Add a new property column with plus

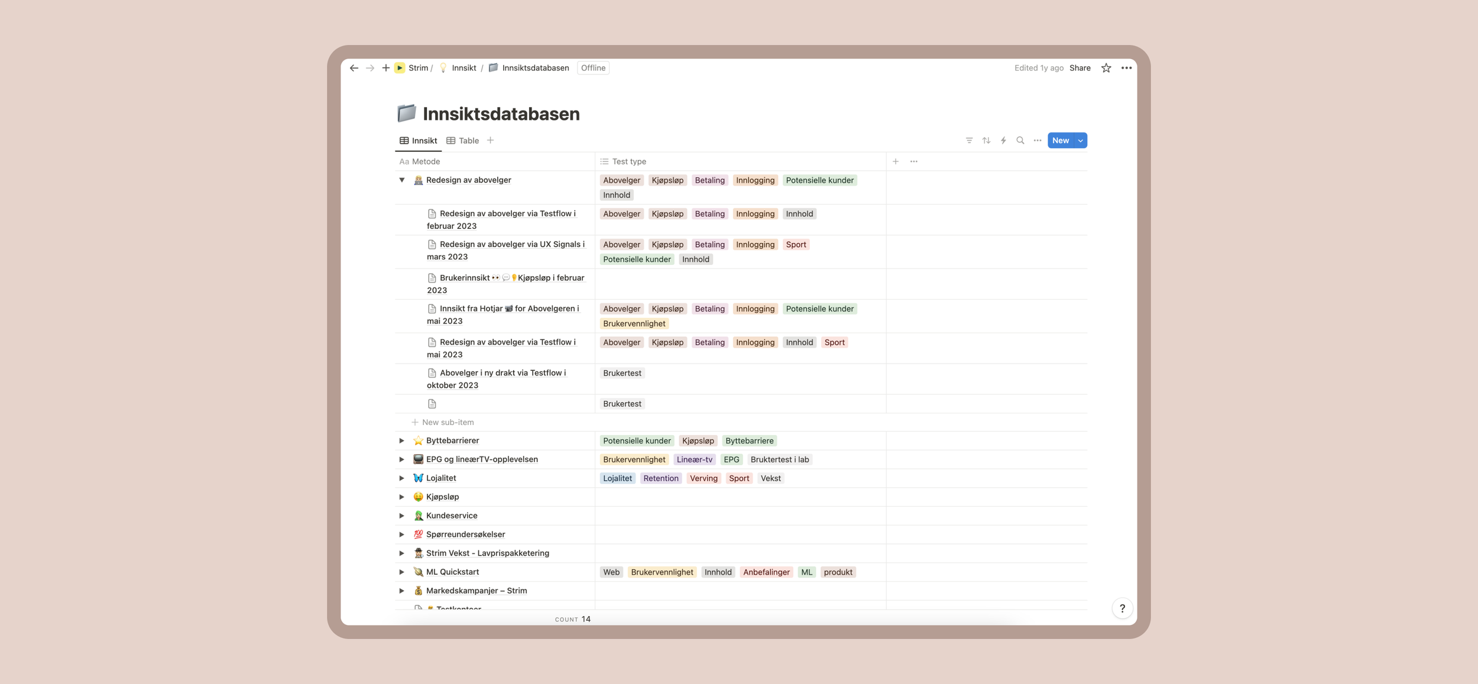click(896, 161)
